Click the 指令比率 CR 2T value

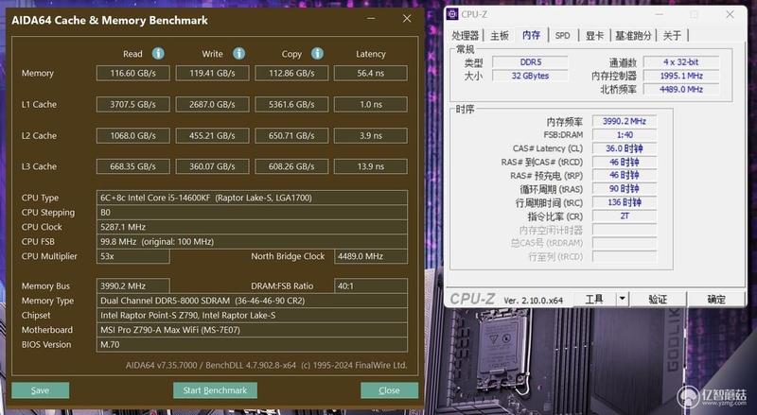(x=625, y=216)
